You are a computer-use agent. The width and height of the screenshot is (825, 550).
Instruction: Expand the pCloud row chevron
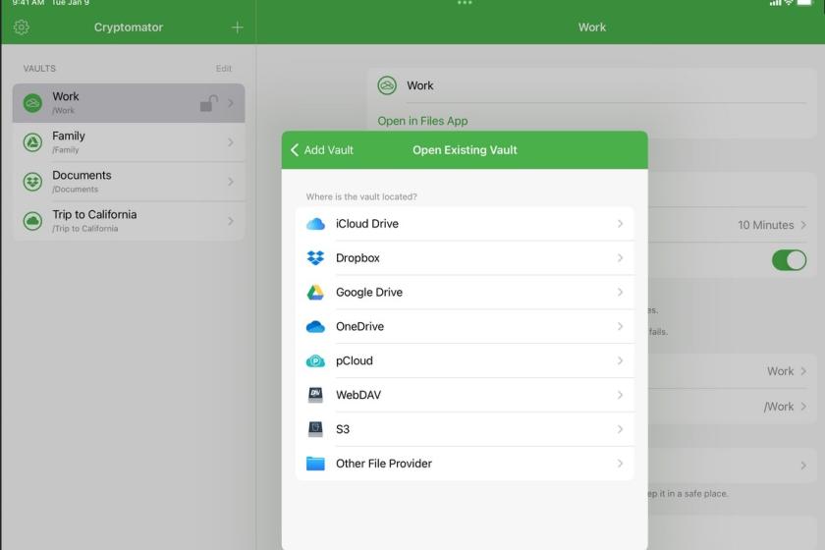tap(621, 360)
